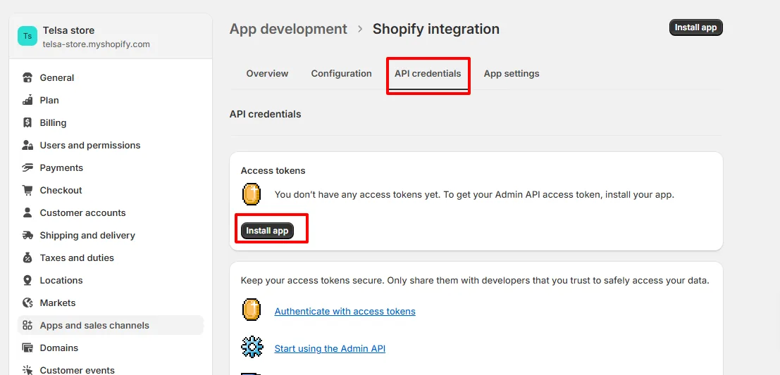Click the Telsa store avatar icon
The image size is (780, 375).
tap(27, 37)
